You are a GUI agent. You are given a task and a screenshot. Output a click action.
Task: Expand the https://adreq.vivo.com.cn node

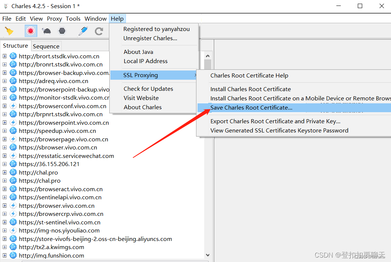click(4, 81)
